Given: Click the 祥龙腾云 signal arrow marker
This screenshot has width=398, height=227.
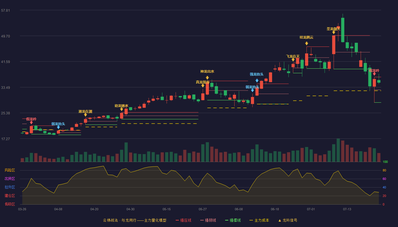Looking at the screenshot, I should 306,44.
